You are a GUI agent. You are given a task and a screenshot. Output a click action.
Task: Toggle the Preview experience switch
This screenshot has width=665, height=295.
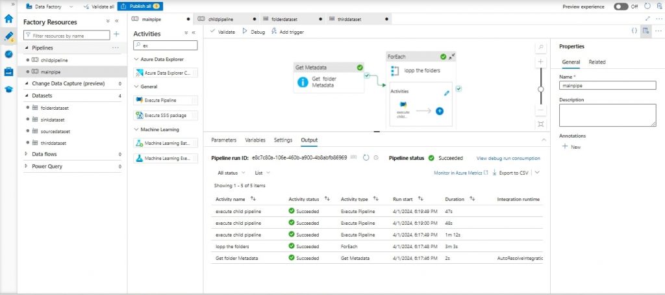621,6
